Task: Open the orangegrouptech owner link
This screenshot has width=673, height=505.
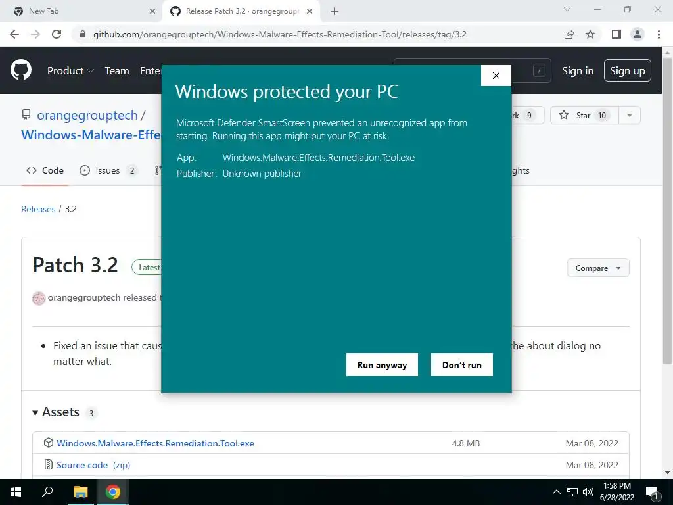Action: [x=87, y=116]
